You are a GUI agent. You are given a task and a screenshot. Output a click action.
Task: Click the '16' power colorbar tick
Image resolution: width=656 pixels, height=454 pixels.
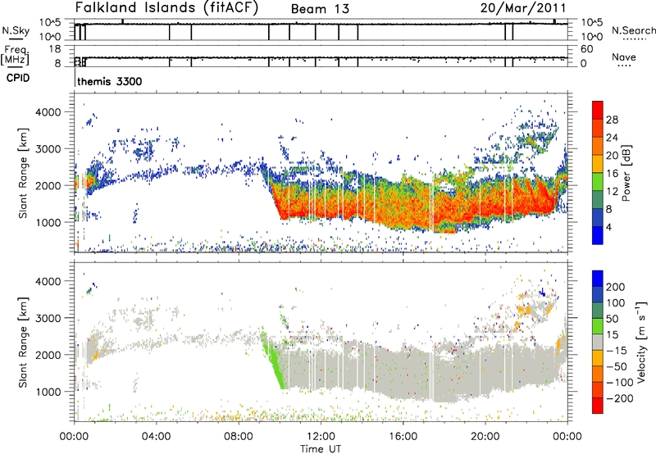point(612,174)
